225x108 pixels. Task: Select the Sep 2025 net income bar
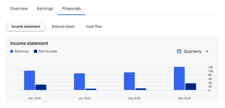(141, 89)
